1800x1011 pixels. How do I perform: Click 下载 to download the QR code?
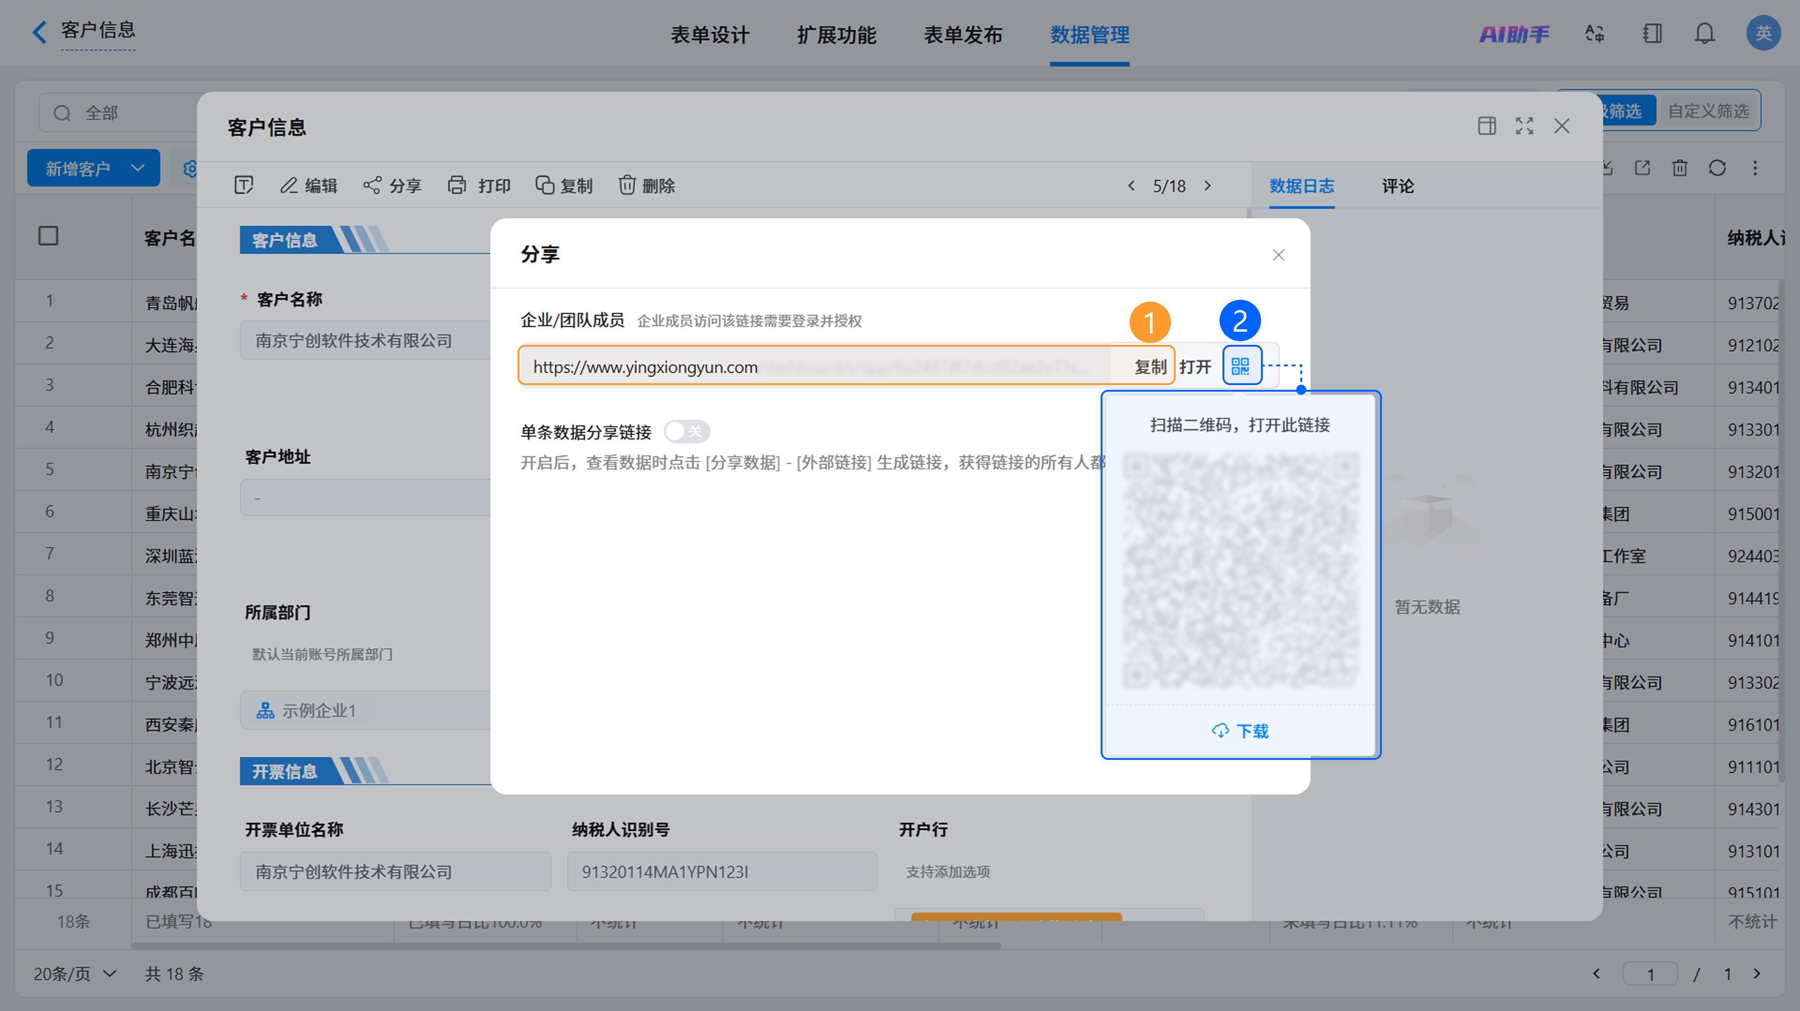pyautogui.click(x=1240, y=731)
